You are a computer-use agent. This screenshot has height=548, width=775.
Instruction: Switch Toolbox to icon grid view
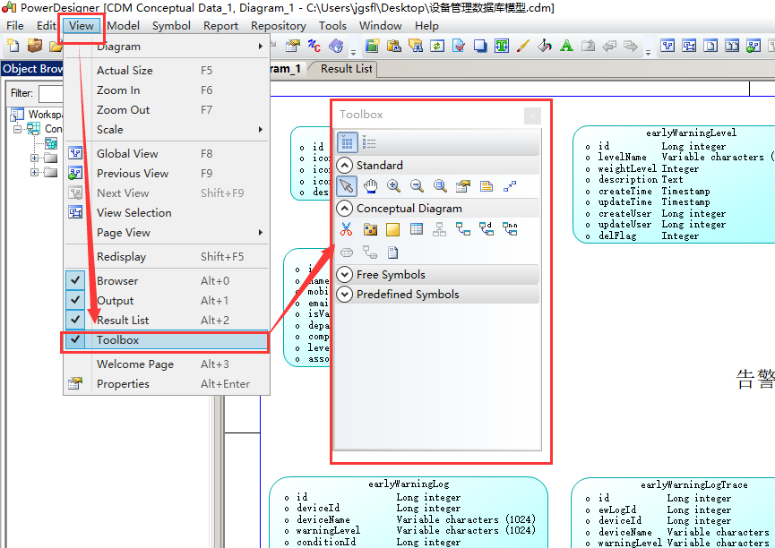point(347,142)
